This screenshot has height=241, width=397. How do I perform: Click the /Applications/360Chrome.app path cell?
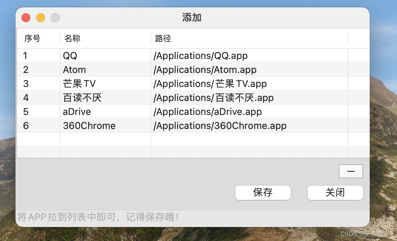coord(220,126)
